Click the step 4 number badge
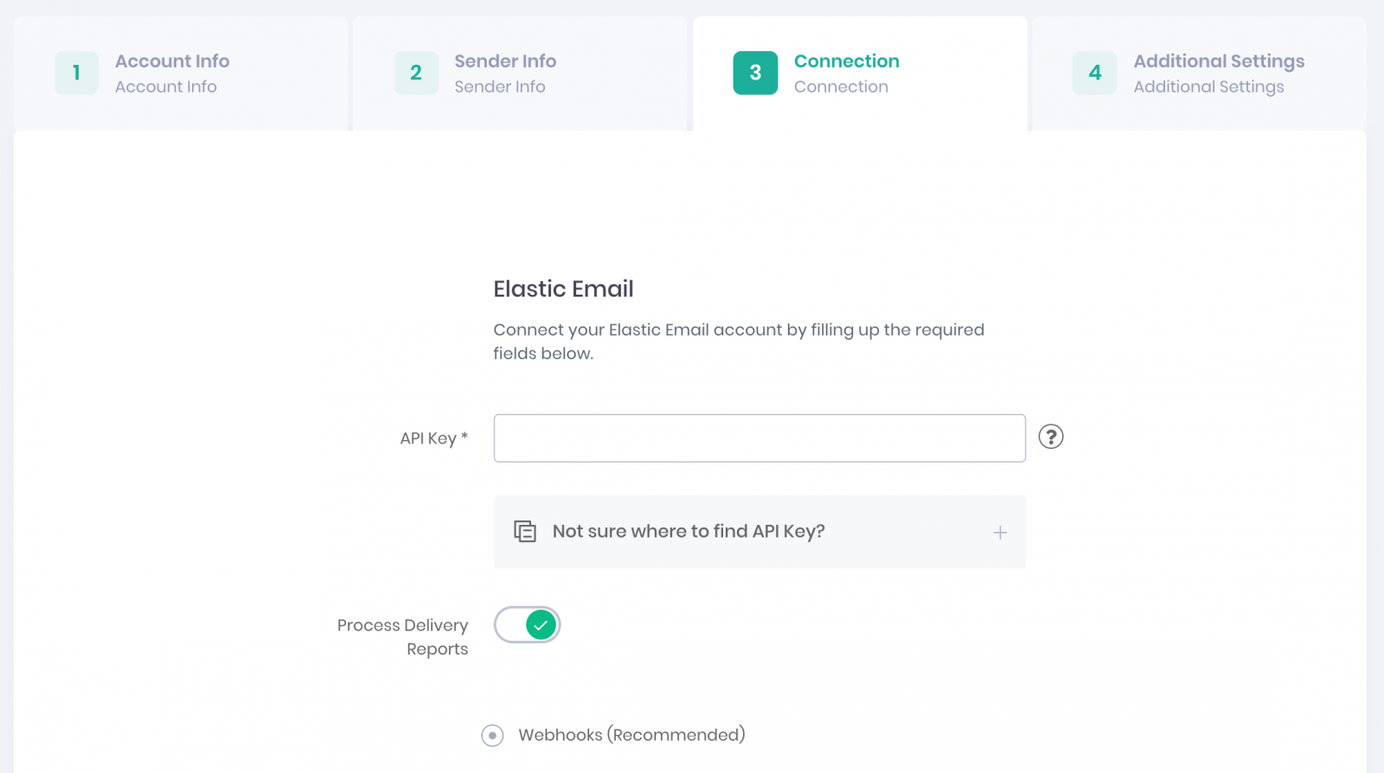Screen dimensions: 1384x773 1094,73
